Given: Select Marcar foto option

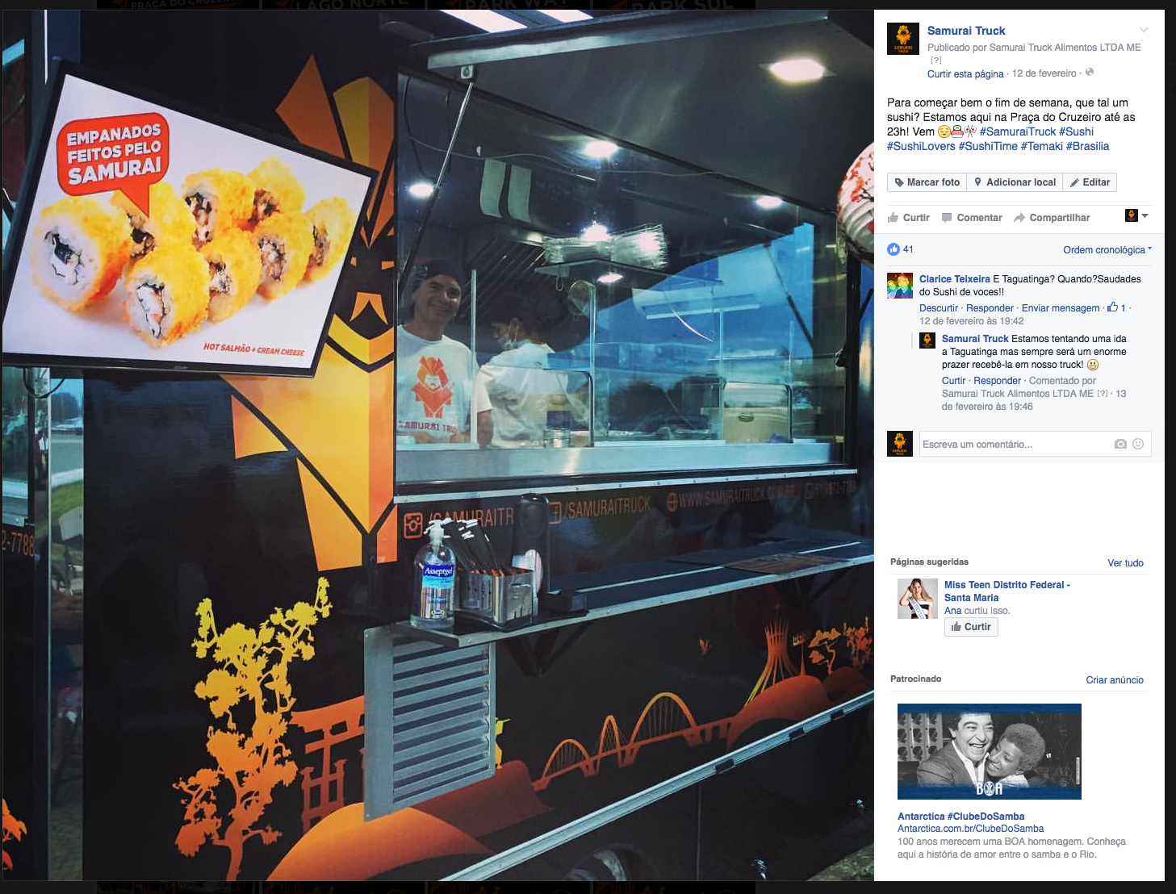Looking at the screenshot, I should click(x=927, y=182).
